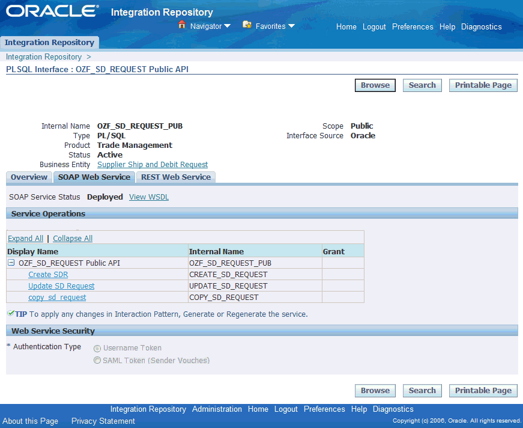
Task: Open Help in the top header
Action: [x=447, y=26]
